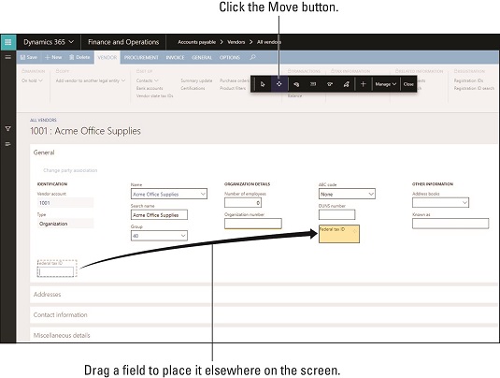Expand the Contact information section
The width and height of the screenshot is (500, 378).
pyautogui.click(x=264, y=314)
